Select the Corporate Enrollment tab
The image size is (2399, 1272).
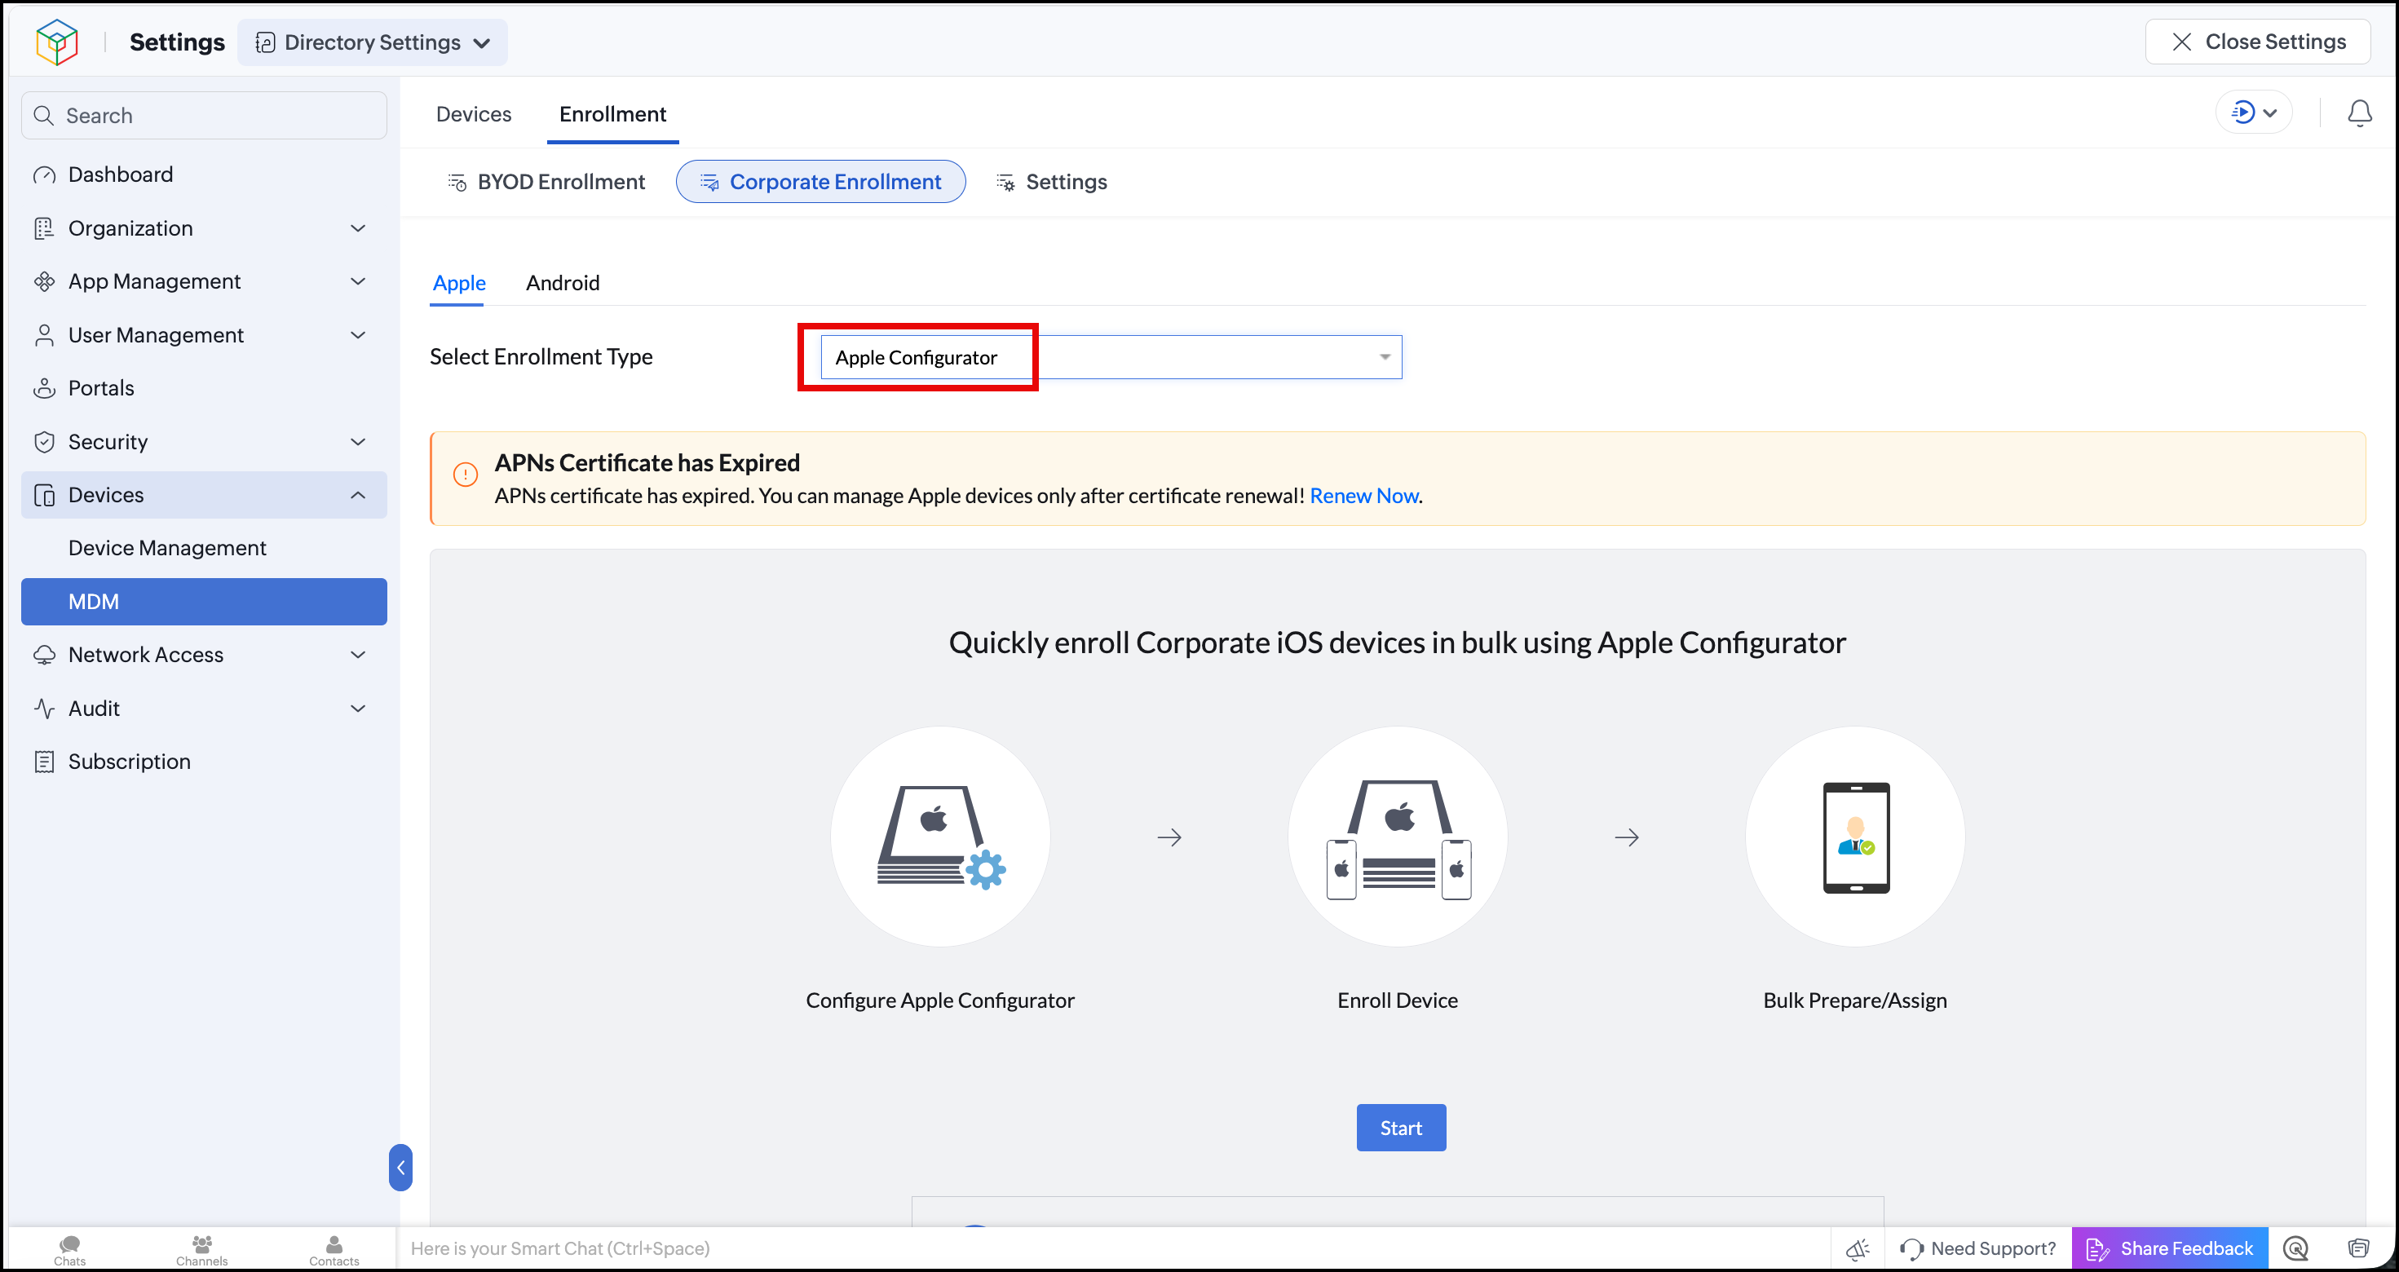(820, 182)
